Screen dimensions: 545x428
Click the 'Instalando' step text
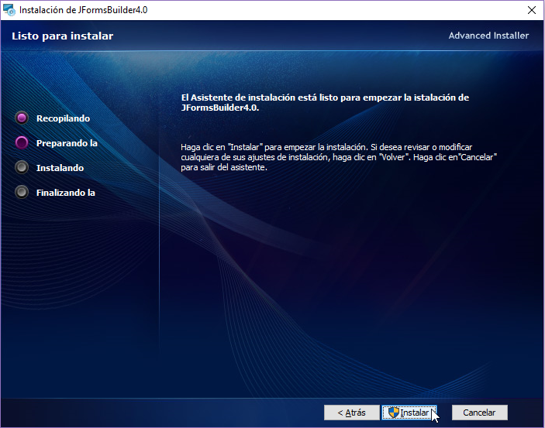click(x=60, y=168)
